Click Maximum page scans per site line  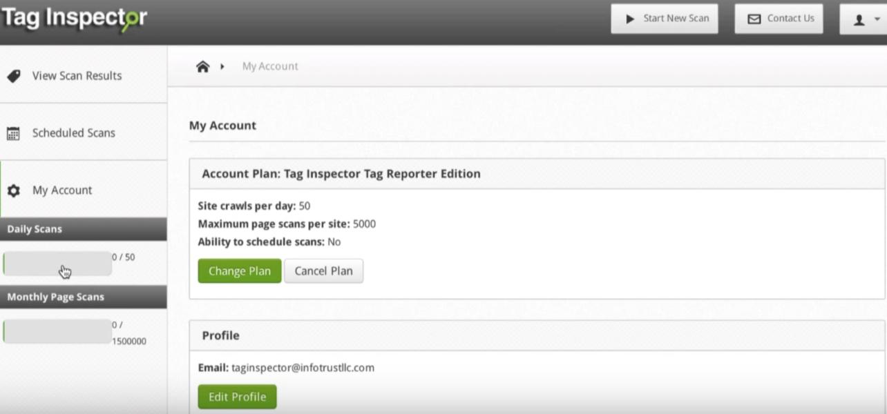pyautogui.click(x=287, y=224)
